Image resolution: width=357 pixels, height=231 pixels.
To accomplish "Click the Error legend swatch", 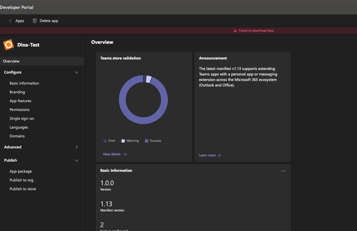I will [105, 141].
